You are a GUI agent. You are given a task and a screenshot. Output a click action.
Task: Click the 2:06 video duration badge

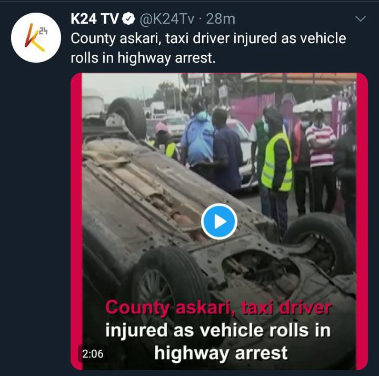pyautogui.click(x=93, y=354)
